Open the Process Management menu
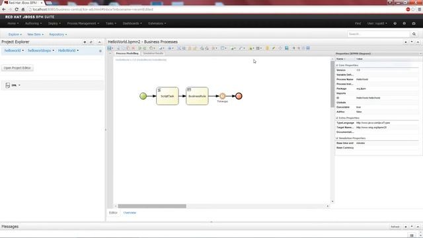 click(83, 24)
